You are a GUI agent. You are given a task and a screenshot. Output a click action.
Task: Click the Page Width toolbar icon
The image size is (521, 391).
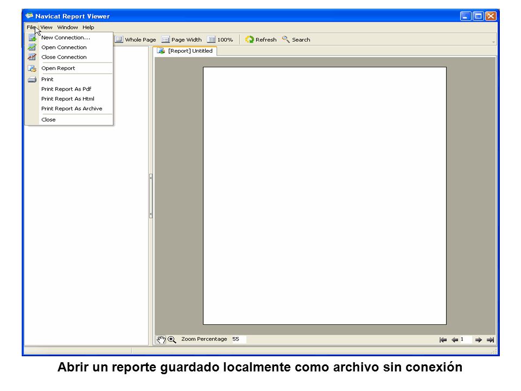(x=165, y=40)
